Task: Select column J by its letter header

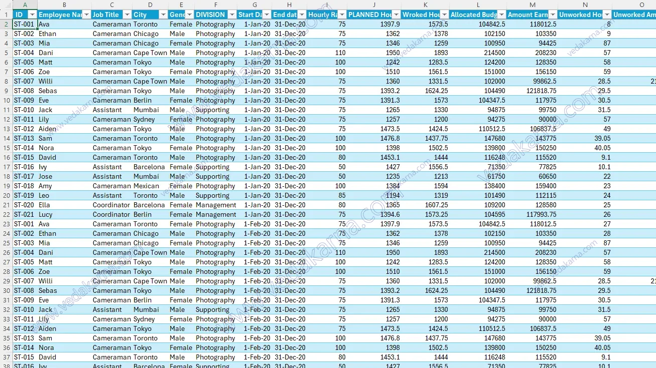Action: 374,5
